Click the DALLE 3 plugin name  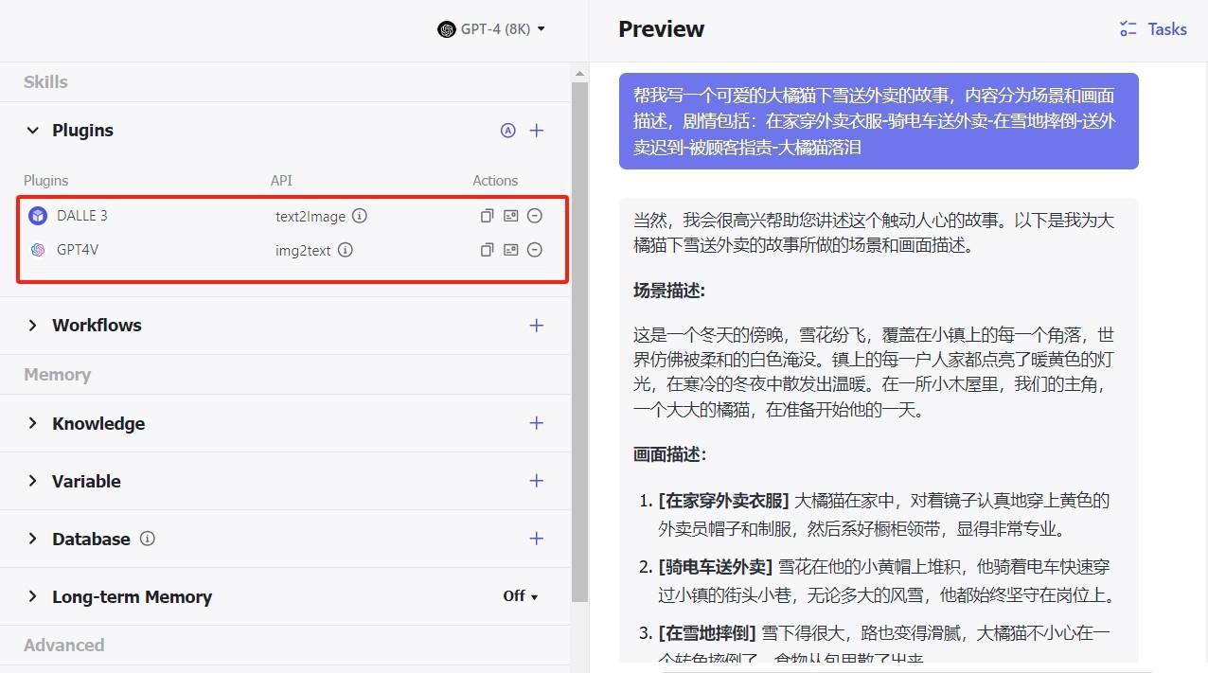coord(81,216)
